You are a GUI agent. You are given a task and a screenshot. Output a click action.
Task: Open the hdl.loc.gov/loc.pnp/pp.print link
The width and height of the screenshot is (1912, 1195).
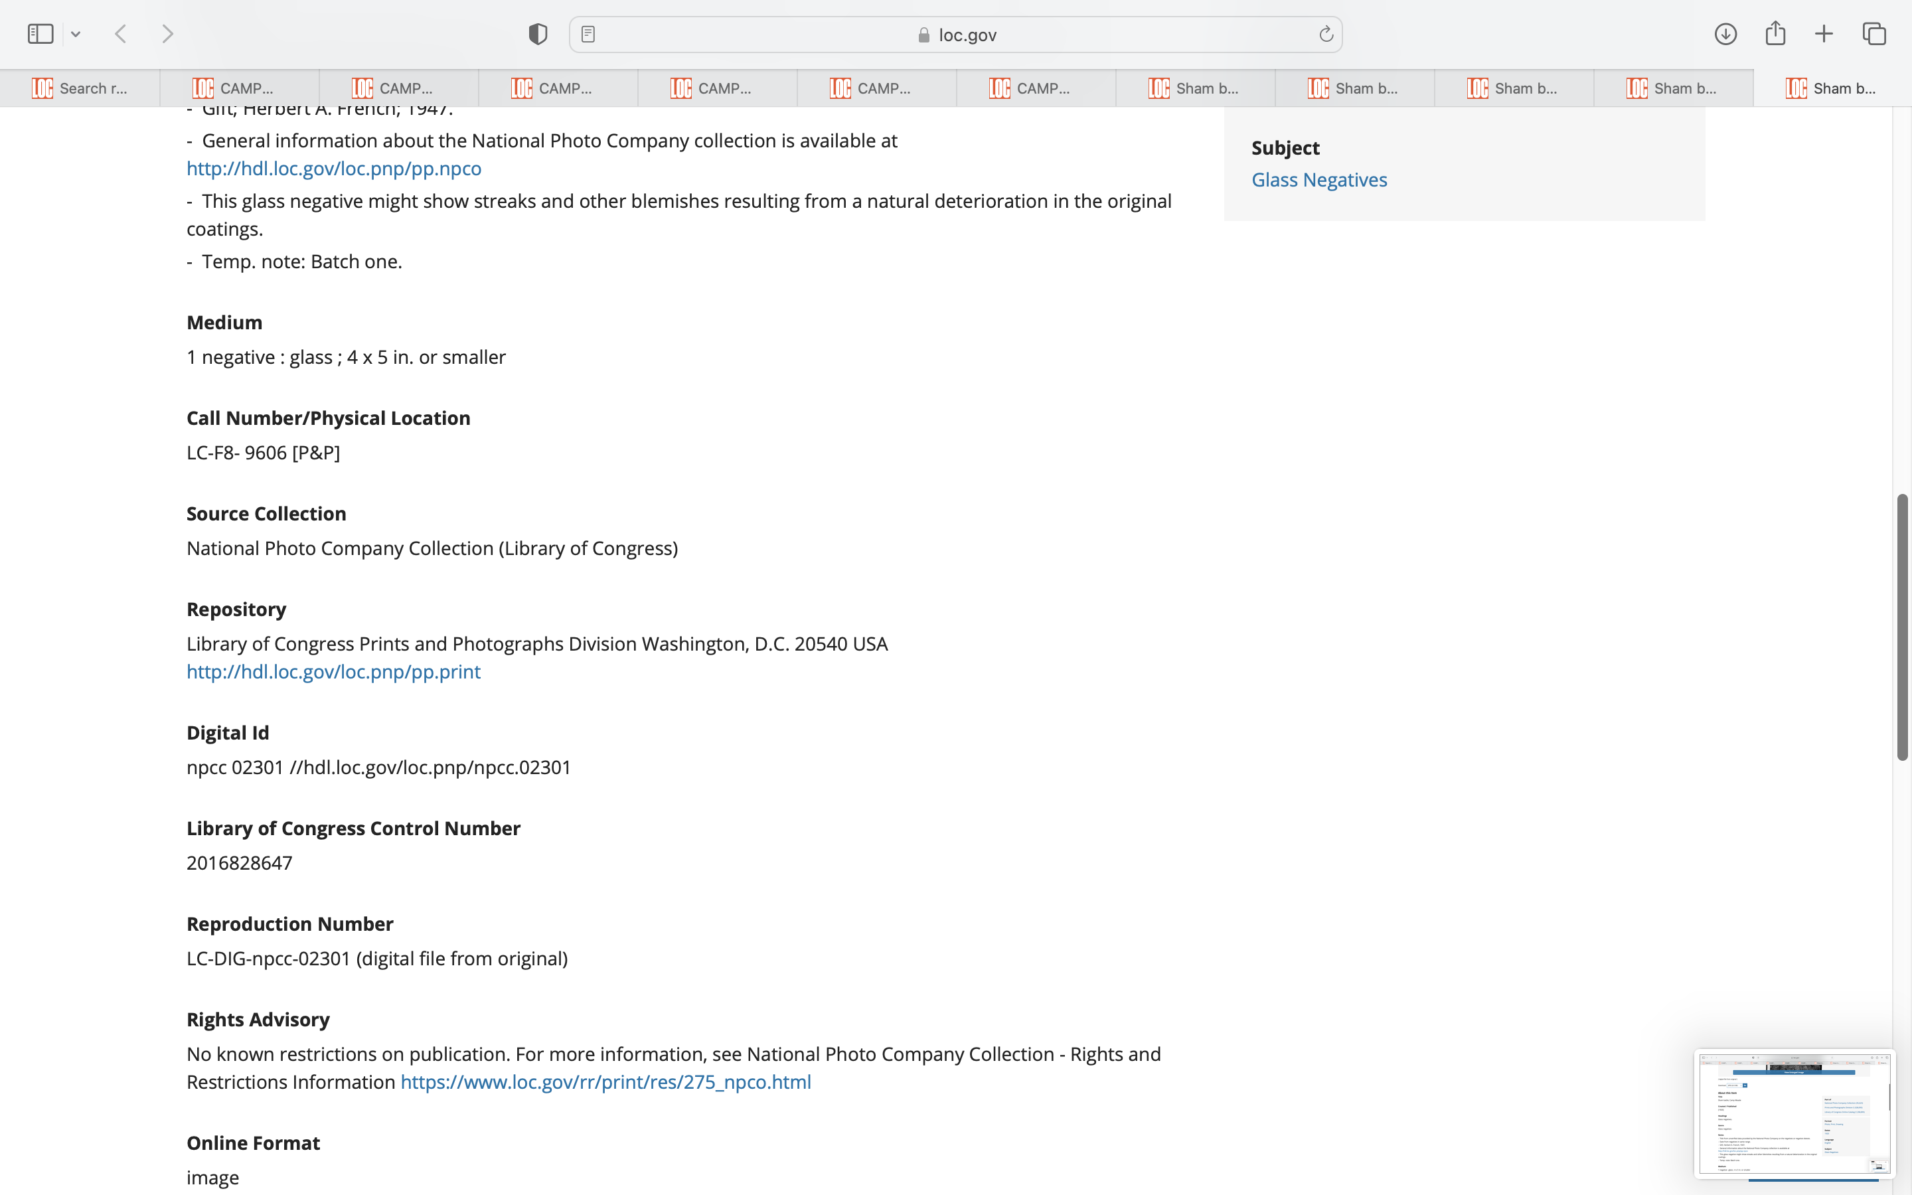(333, 671)
